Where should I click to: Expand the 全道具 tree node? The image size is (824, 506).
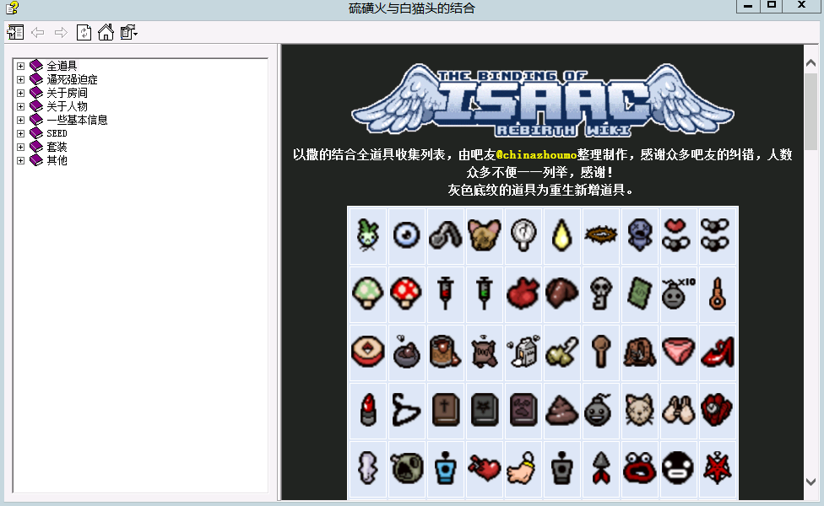20,66
